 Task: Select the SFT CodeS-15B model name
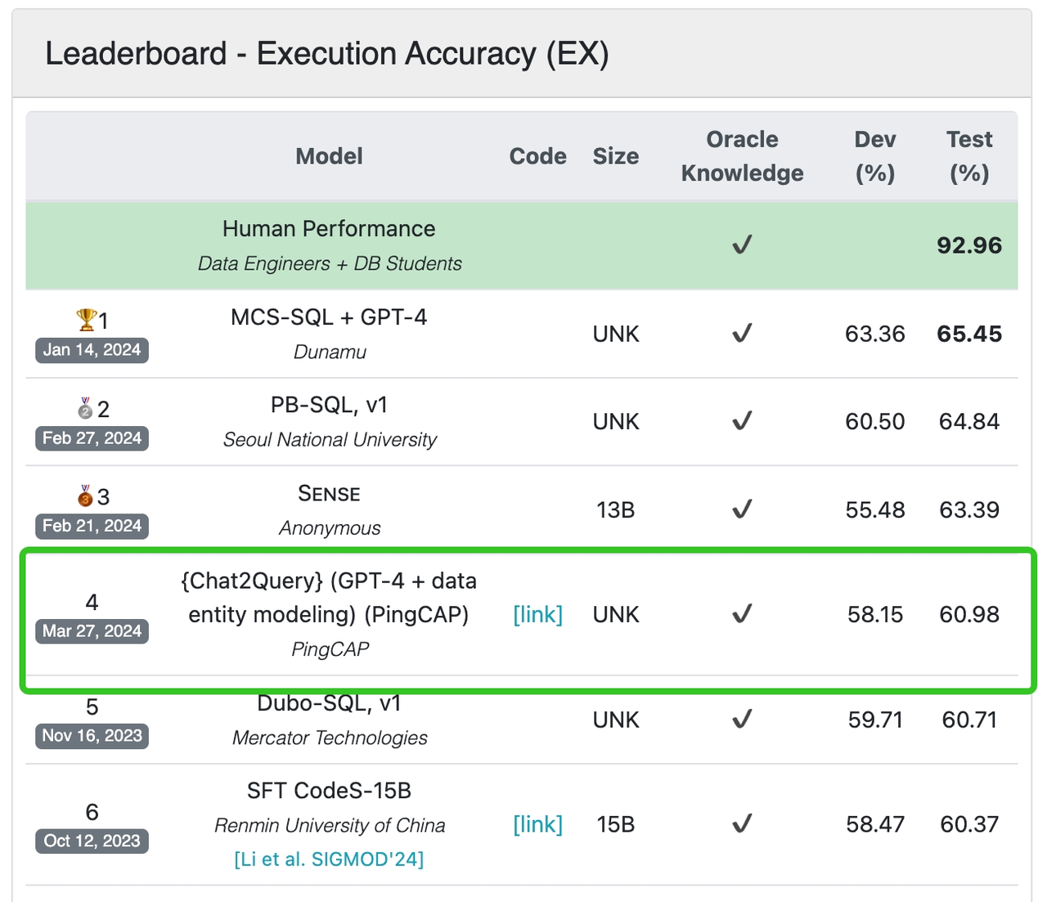329,790
